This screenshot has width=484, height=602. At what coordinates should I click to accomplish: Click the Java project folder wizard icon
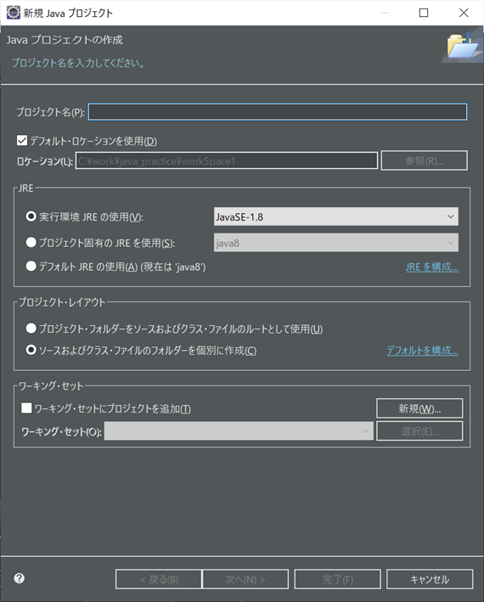tap(463, 47)
